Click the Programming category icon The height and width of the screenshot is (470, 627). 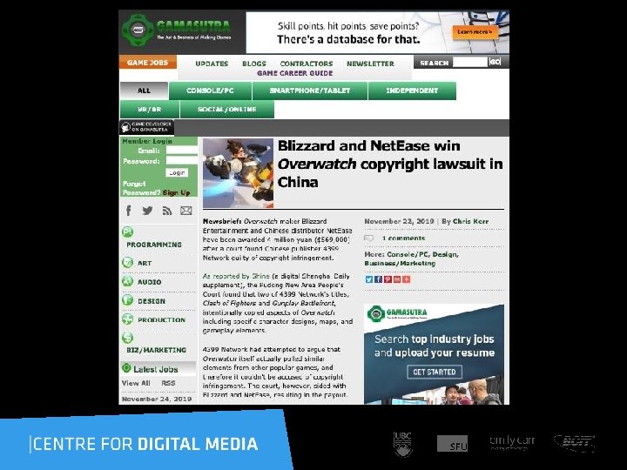click(x=127, y=232)
